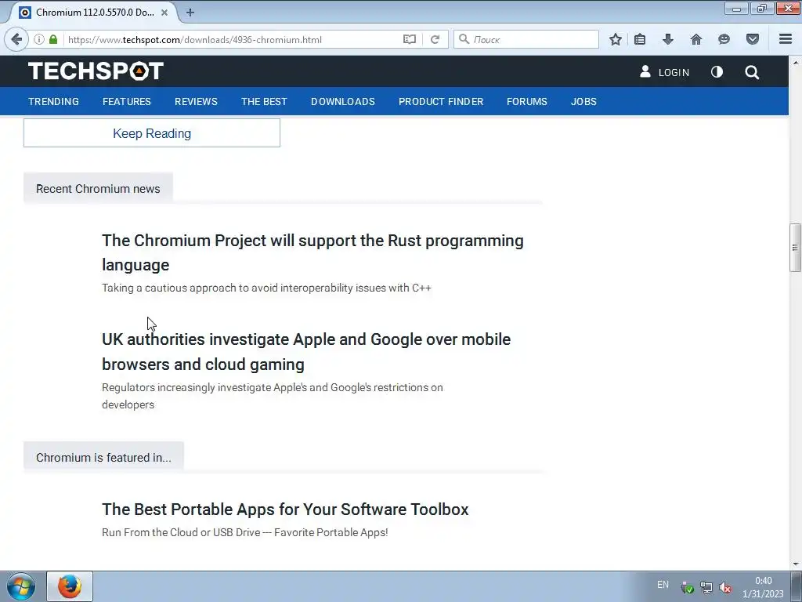Open the PRODUCT FINDER menu
Screen dimensions: 802x602
tap(441, 101)
